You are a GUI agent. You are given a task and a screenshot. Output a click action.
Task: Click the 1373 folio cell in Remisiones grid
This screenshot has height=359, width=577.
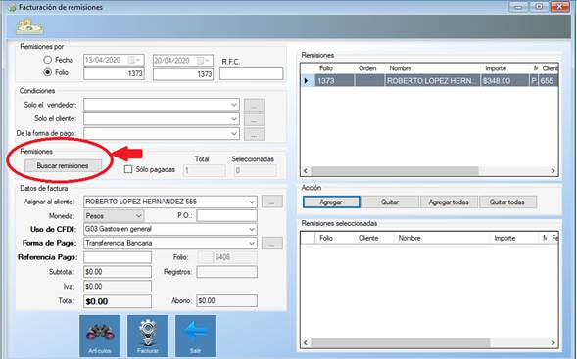pyautogui.click(x=334, y=81)
